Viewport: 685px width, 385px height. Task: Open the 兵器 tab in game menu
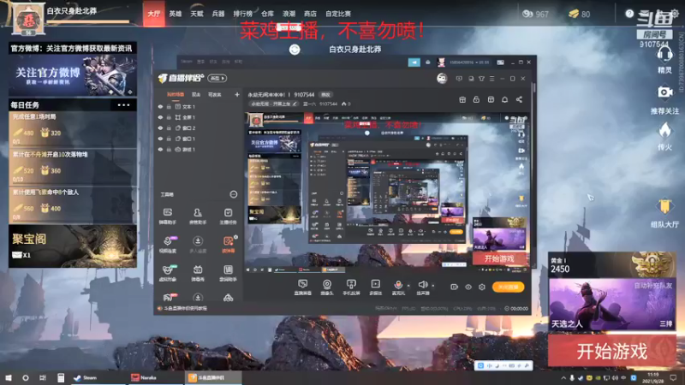[218, 14]
